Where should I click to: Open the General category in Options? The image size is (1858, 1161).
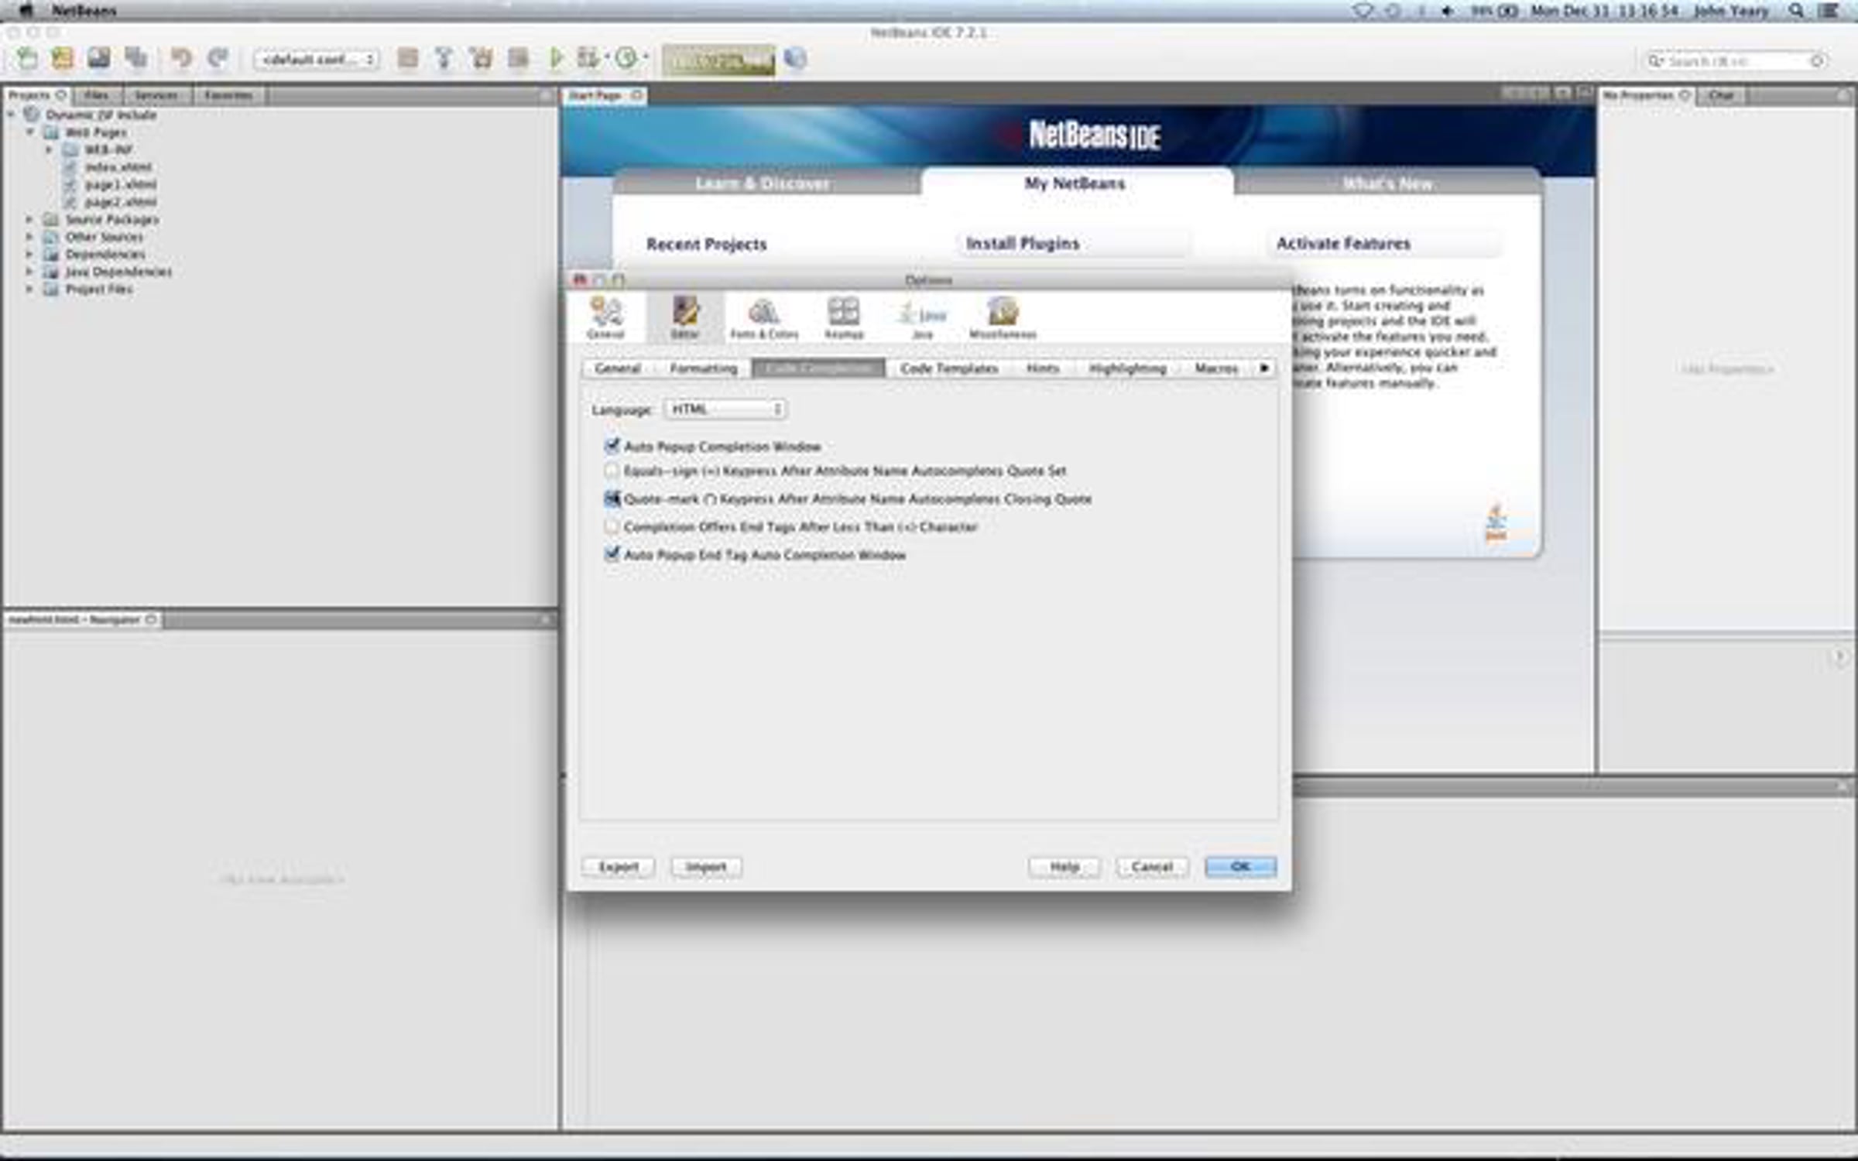[x=605, y=317]
